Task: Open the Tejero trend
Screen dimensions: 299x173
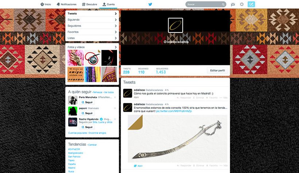Action: coord(71,160)
